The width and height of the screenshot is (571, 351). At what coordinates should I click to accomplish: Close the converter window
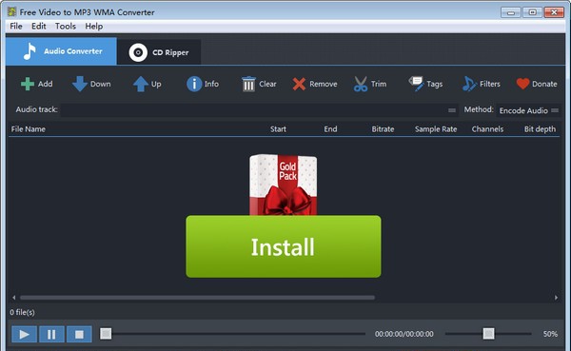coord(554,12)
